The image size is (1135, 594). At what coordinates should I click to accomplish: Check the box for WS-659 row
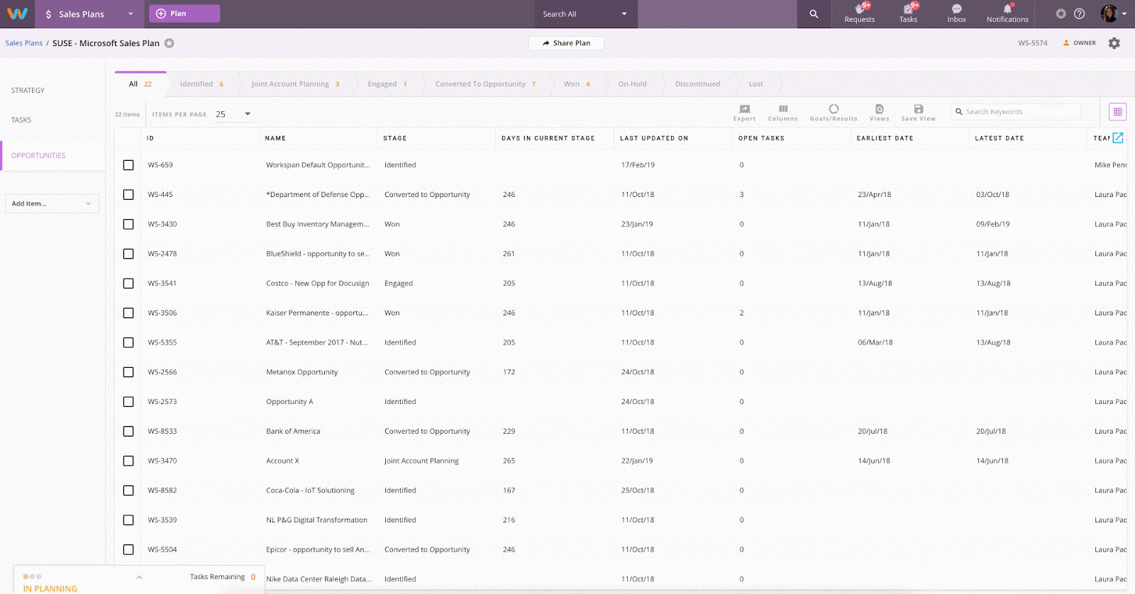(x=128, y=165)
